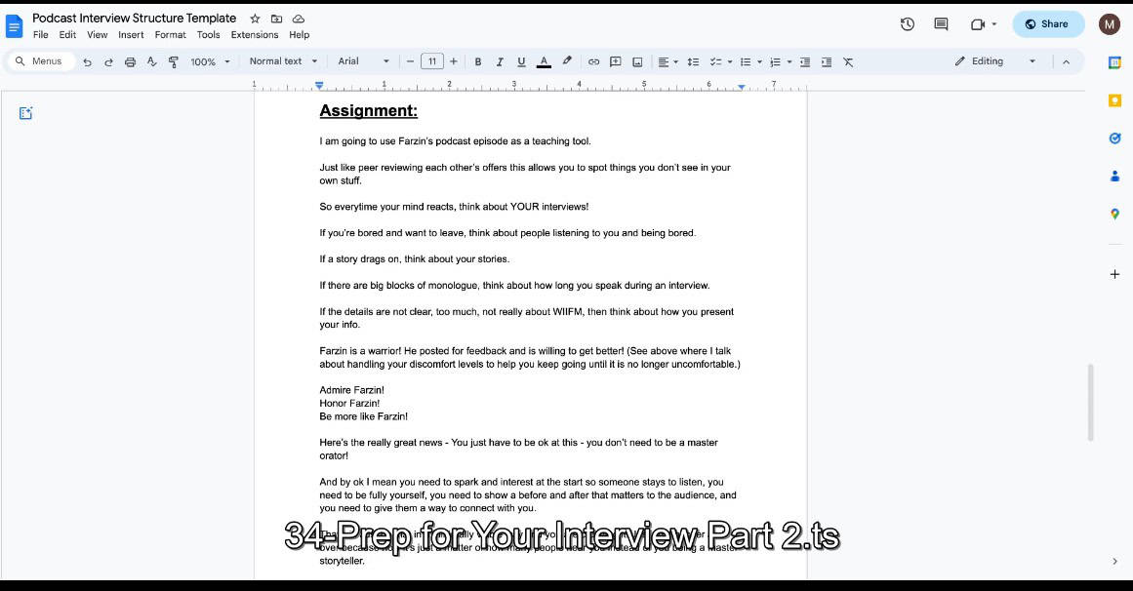The width and height of the screenshot is (1133, 591).
Task: Toggle underline formatting
Action: click(x=521, y=60)
